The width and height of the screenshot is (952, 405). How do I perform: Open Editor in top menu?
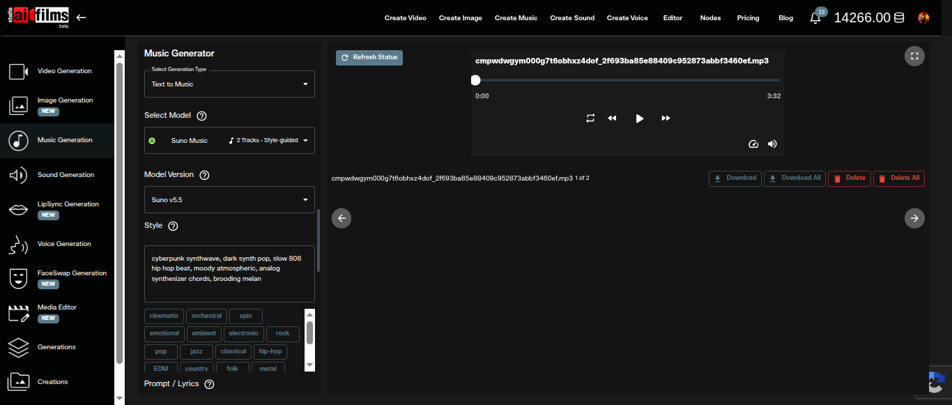(673, 18)
